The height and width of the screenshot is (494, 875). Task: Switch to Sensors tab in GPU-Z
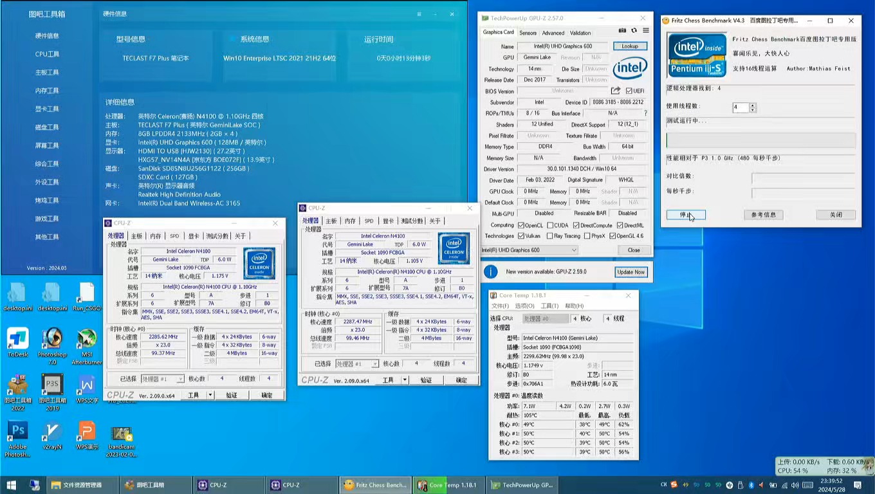click(x=528, y=33)
